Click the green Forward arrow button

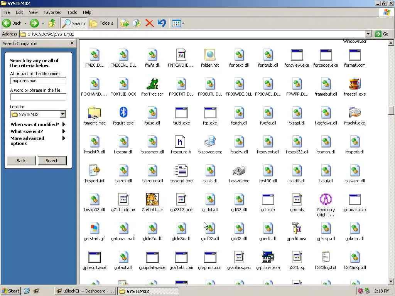34,23
